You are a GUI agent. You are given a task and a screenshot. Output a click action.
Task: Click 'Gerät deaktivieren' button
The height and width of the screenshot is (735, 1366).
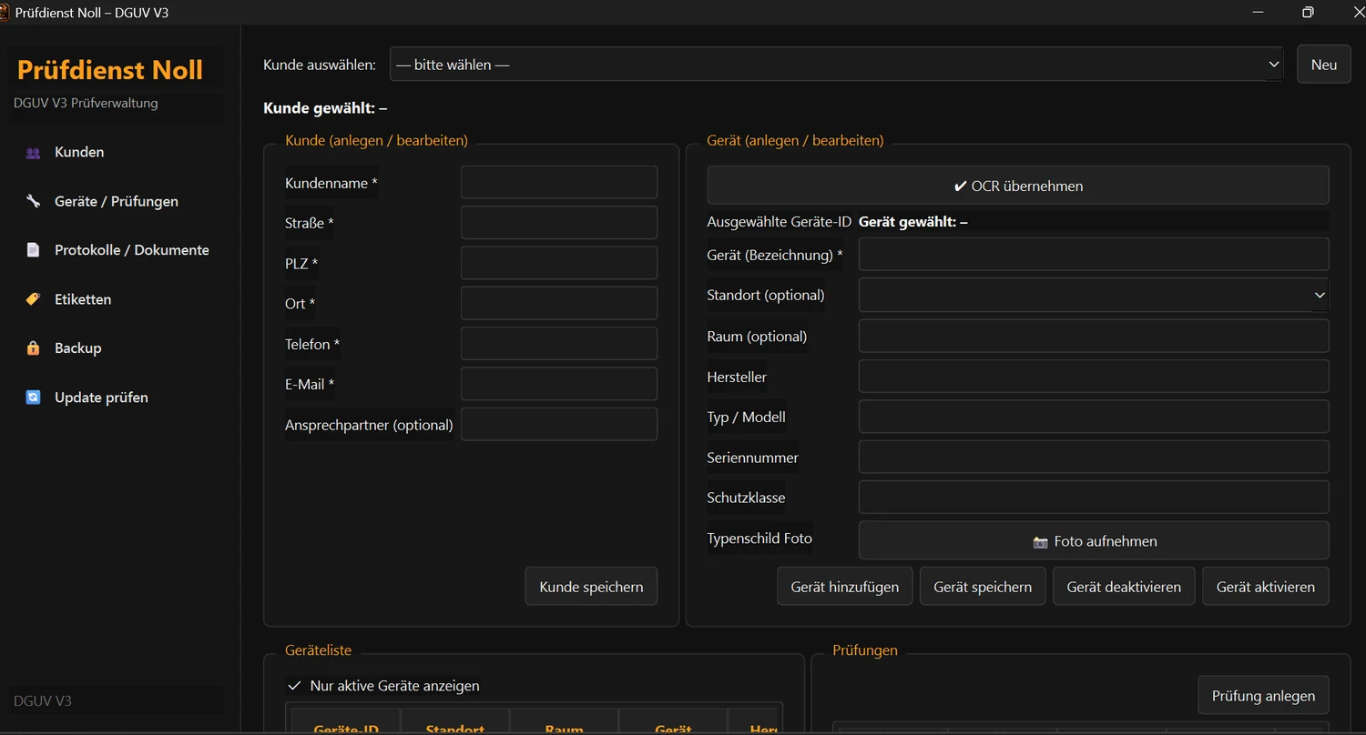pos(1124,587)
